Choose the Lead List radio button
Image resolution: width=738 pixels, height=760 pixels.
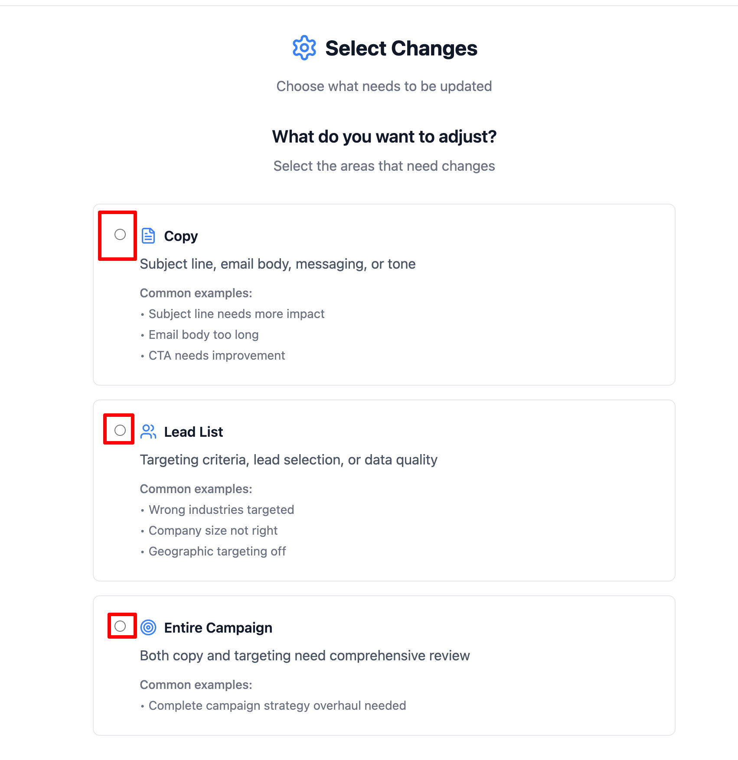click(x=120, y=430)
